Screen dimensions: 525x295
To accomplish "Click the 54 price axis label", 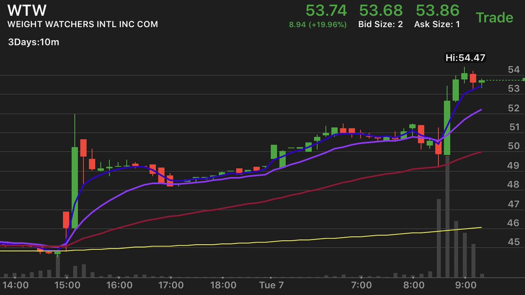I will [x=514, y=69].
